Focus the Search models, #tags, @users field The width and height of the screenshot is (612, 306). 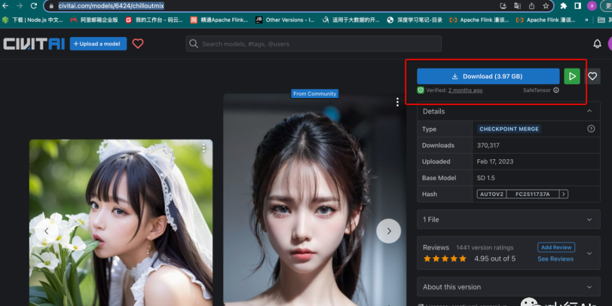tap(314, 44)
